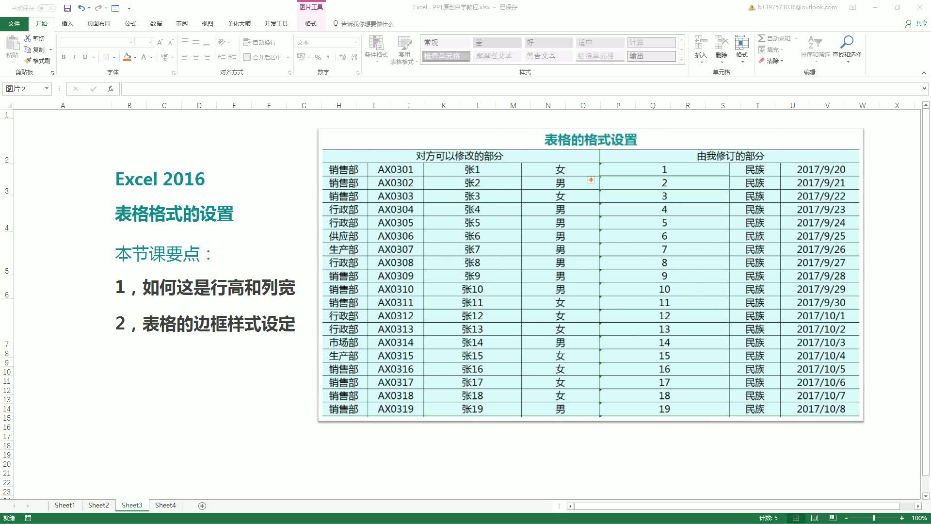Open the borders dropdown arrow

pos(114,57)
